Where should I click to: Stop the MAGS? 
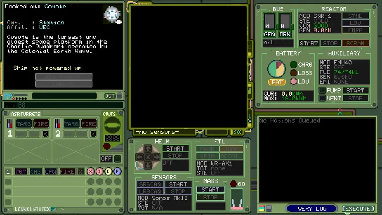tap(211, 197)
